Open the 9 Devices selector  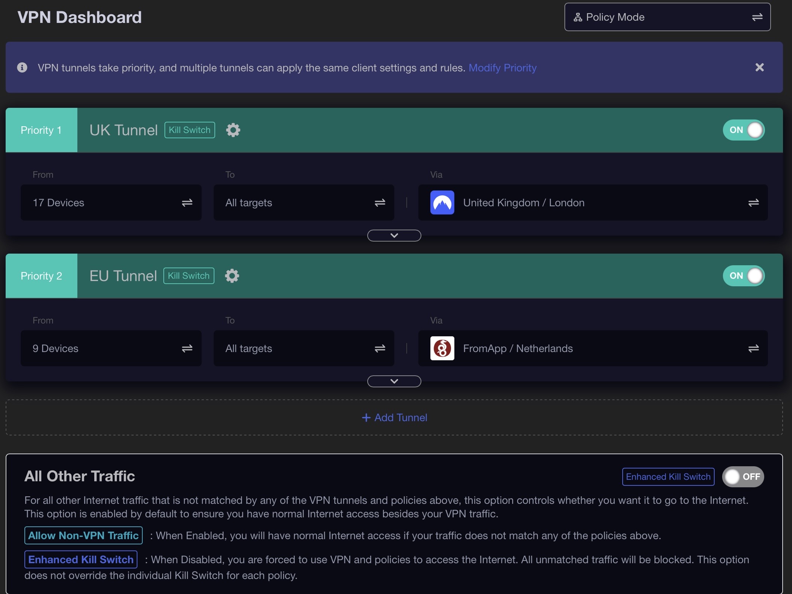pyautogui.click(x=111, y=348)
